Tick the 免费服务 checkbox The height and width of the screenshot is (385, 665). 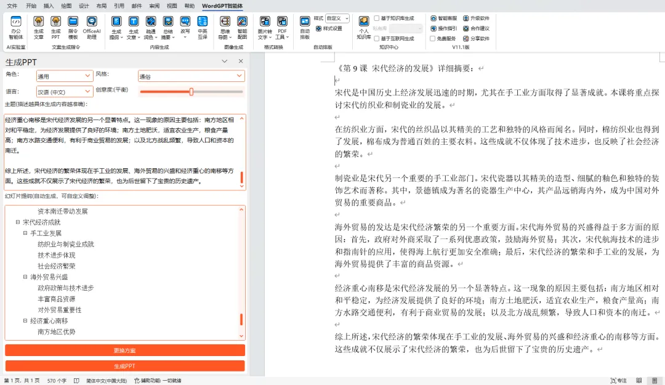pos(433,39)
